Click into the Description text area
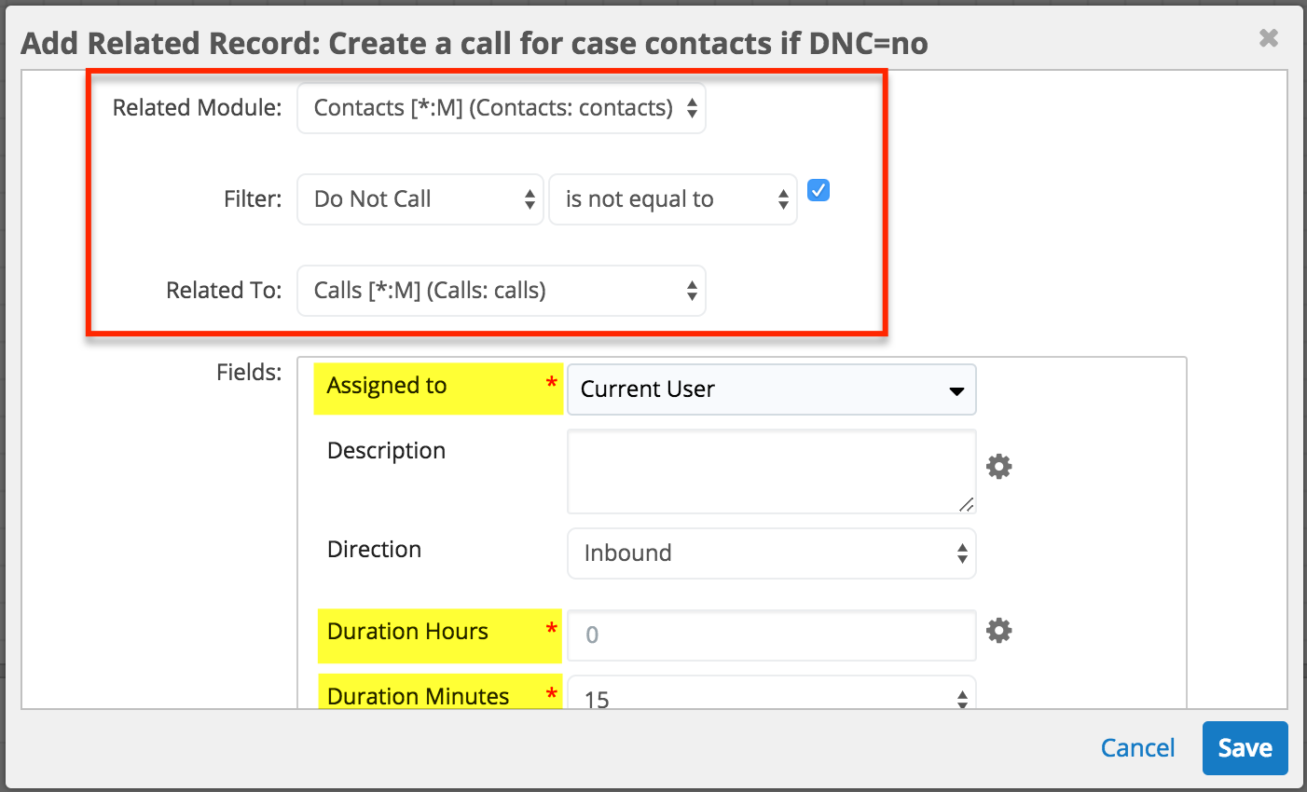Image resolution: width=1307 pixels, height=792 pixels. (764, 471)
